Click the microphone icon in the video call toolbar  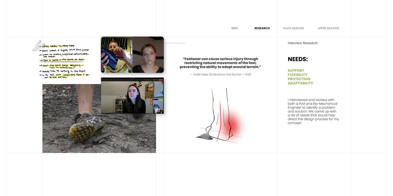pyautogui.click(x=145, y=80)
